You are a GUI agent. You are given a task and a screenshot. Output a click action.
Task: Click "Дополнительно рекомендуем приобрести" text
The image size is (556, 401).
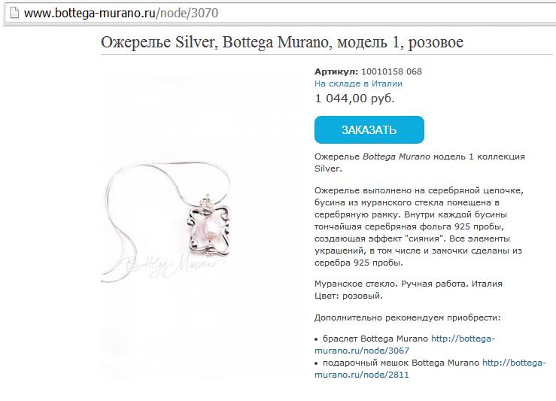coord(408,317)
